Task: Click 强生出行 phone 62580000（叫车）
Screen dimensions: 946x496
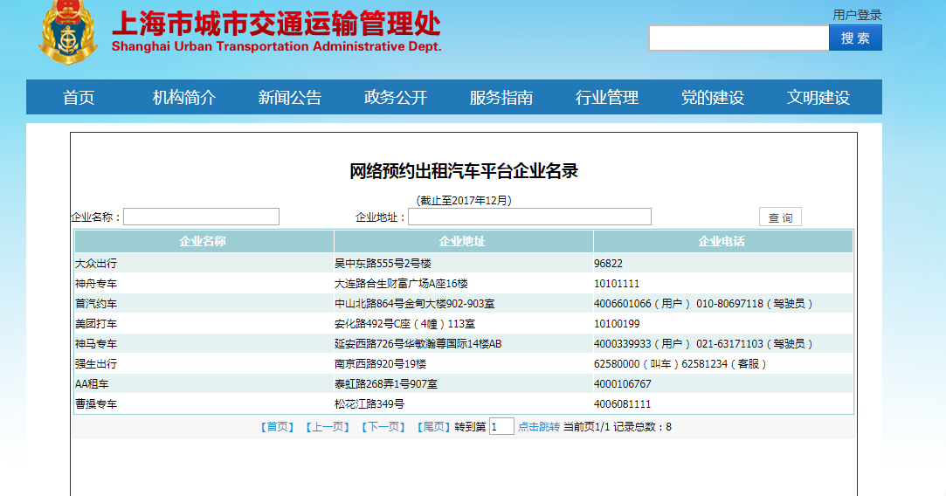Action: (637, 364)
